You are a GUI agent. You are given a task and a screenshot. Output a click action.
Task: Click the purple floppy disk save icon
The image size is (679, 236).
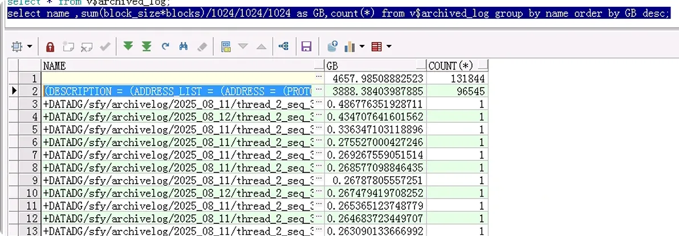[307, 46]
